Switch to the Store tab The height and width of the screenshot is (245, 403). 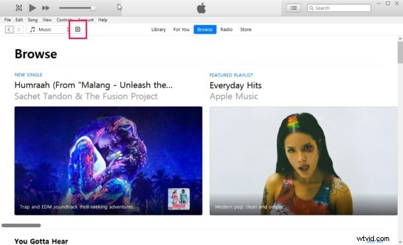(246, 29)
